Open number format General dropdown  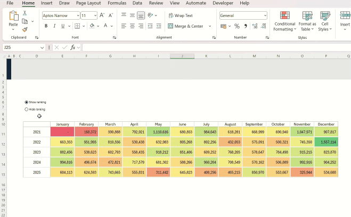point(265,15)
